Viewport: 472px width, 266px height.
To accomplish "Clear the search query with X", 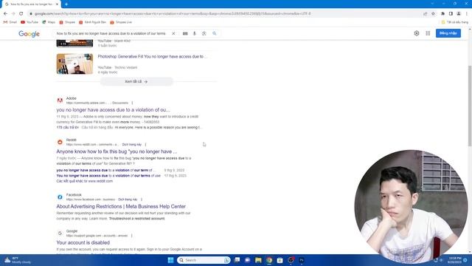I will pos(173,33).
